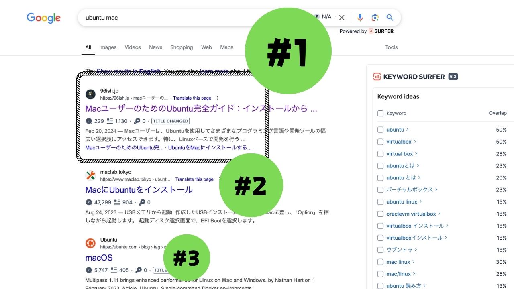Tick the select-all Keyword header checkbox

click(x=380, y=113)
